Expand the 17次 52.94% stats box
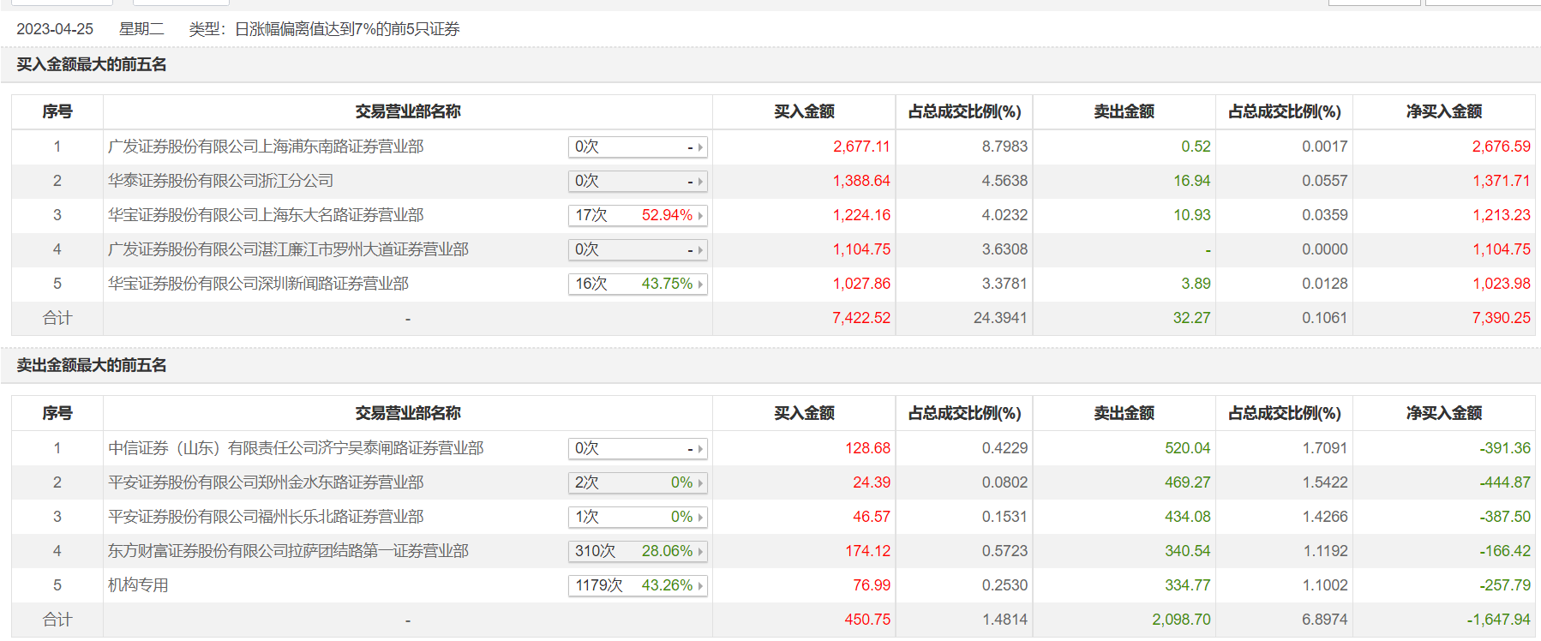 click(638, 215)
